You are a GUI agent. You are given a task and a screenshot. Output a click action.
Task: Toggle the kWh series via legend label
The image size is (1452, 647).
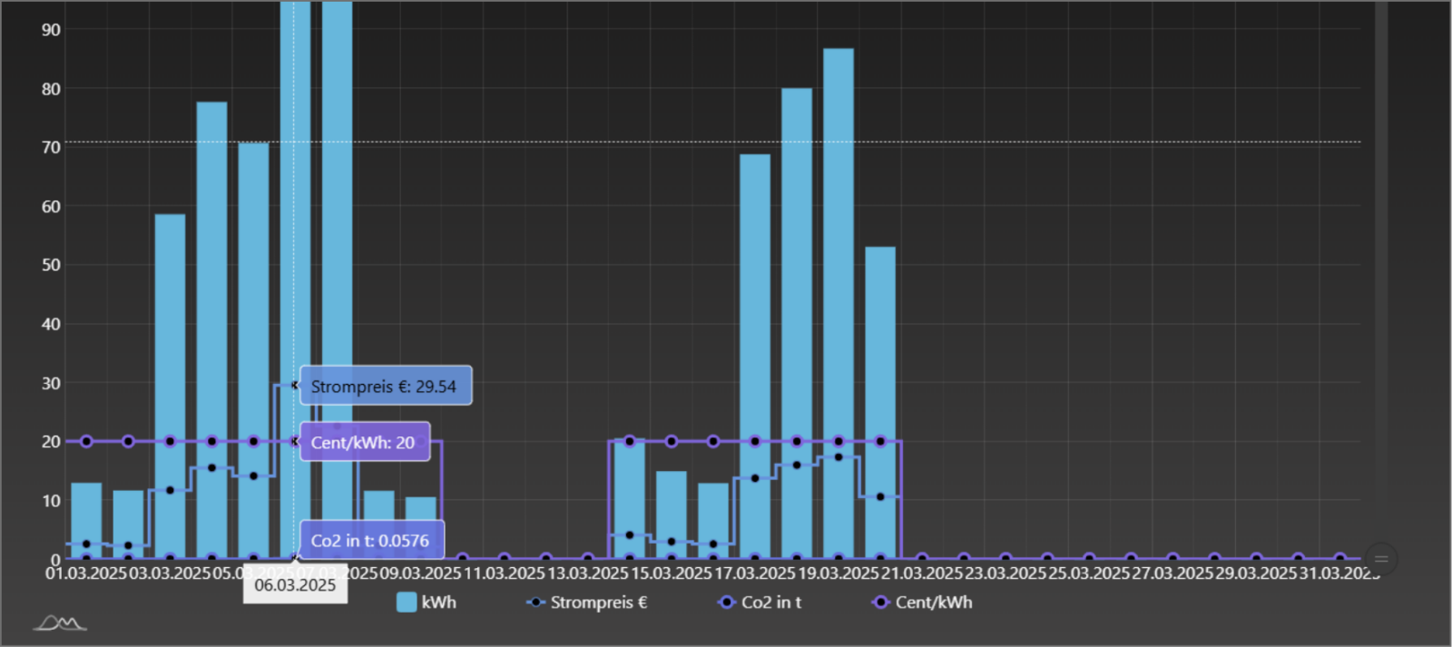coord(439,602)
